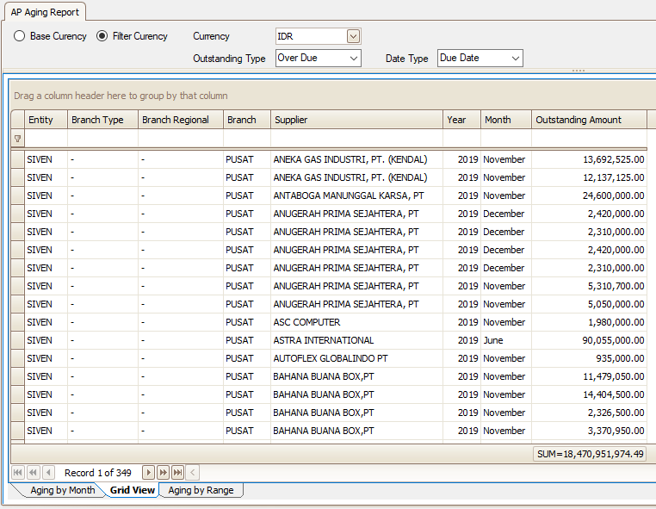
Task: Click amount 90,055,000.00 cell
Action: 589,340
